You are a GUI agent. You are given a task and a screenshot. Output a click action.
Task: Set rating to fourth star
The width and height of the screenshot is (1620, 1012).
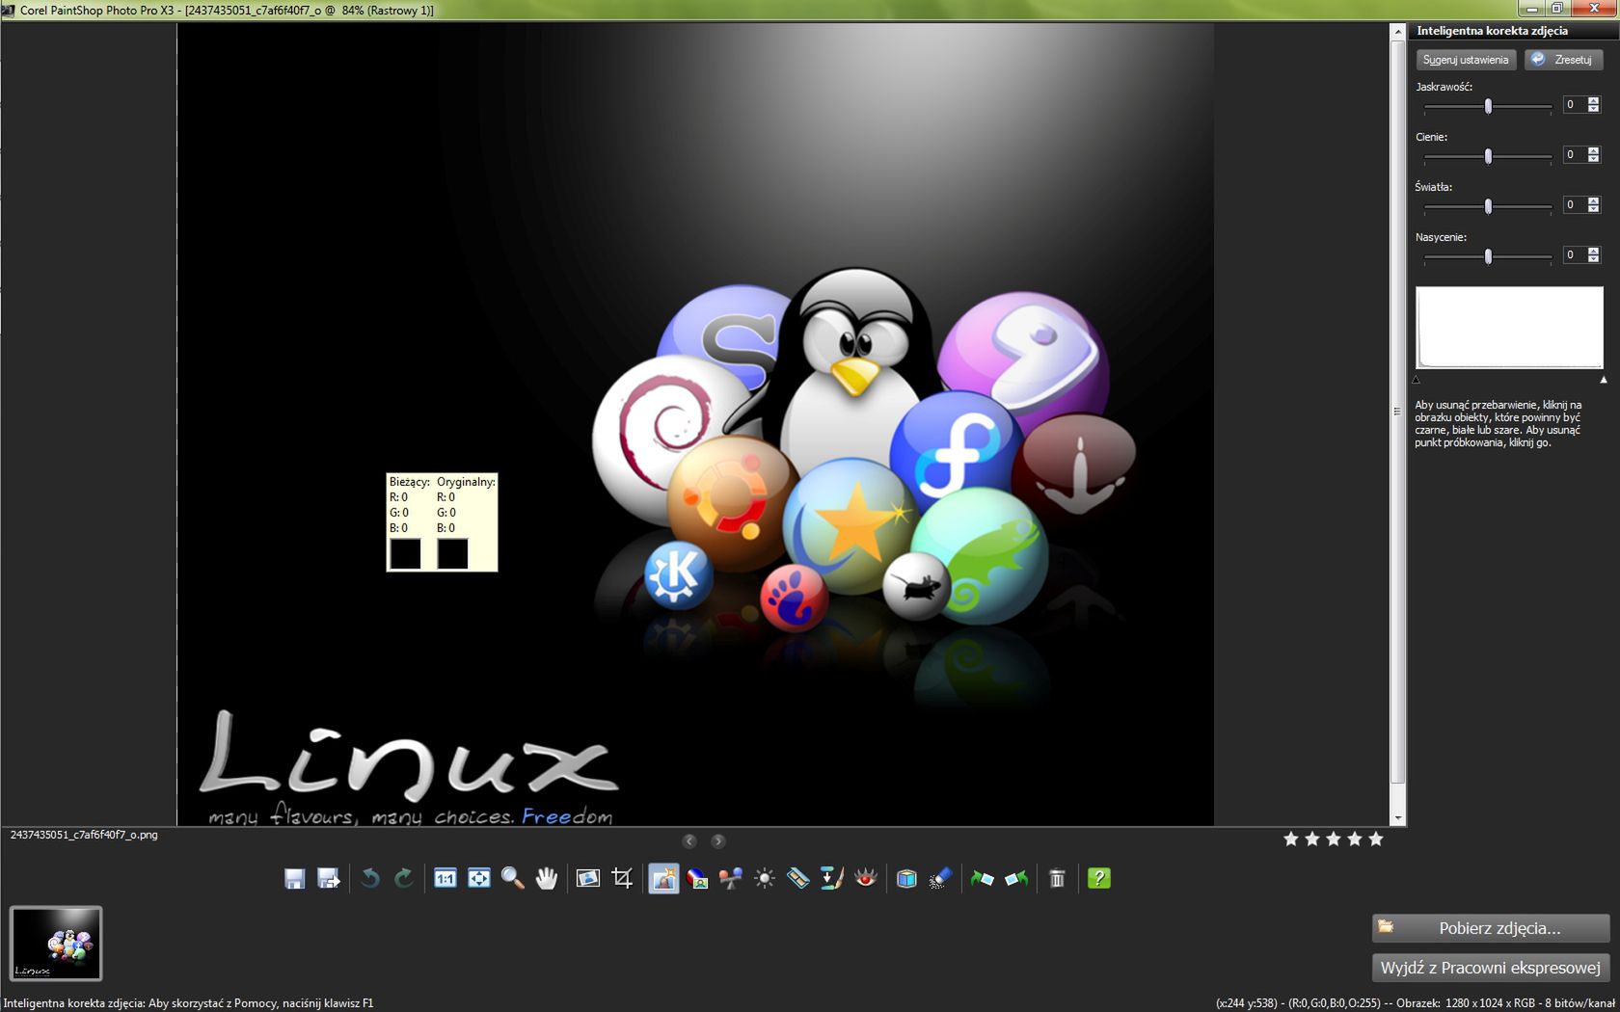click(1355, 839)
